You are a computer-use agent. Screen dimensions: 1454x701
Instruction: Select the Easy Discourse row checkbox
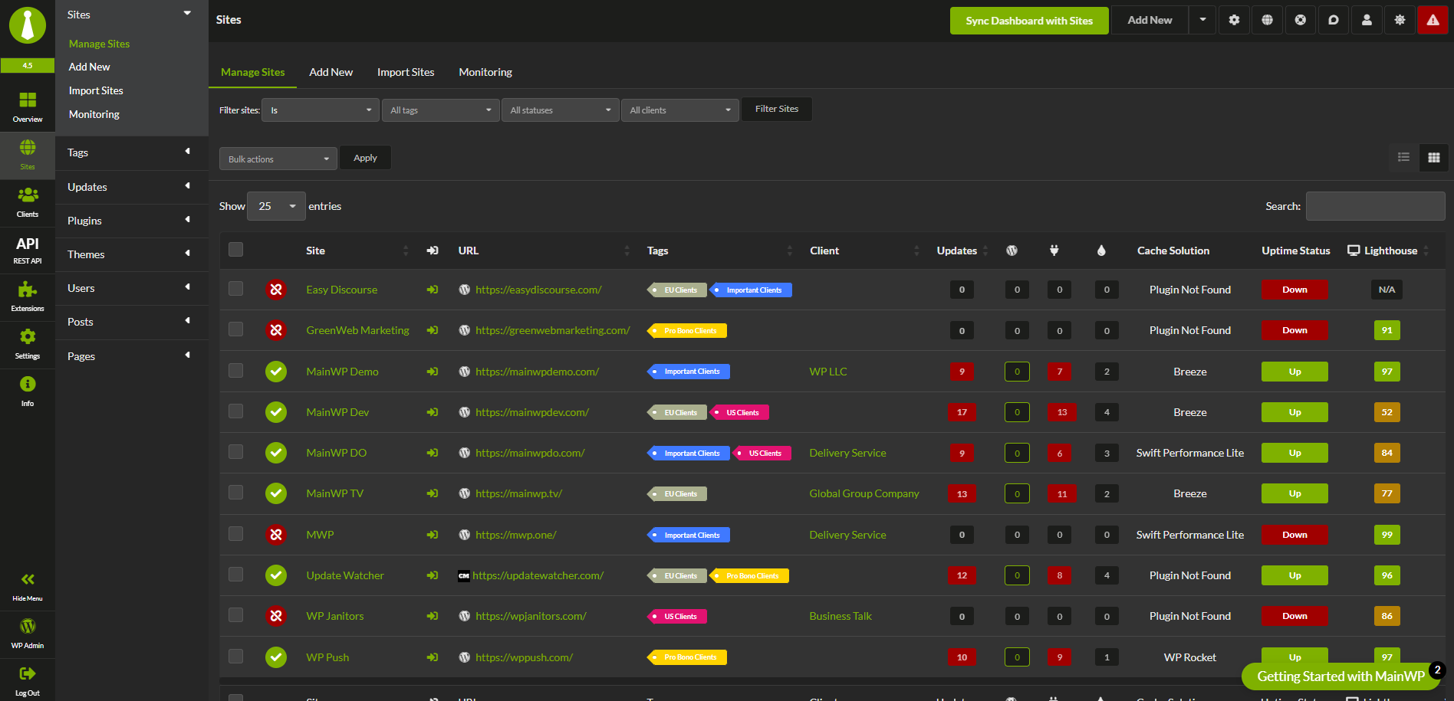[236, 289]
